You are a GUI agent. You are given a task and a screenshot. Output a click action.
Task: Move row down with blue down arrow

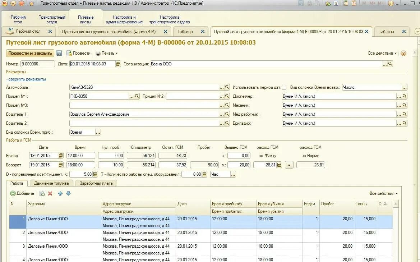tap(68, 193)
